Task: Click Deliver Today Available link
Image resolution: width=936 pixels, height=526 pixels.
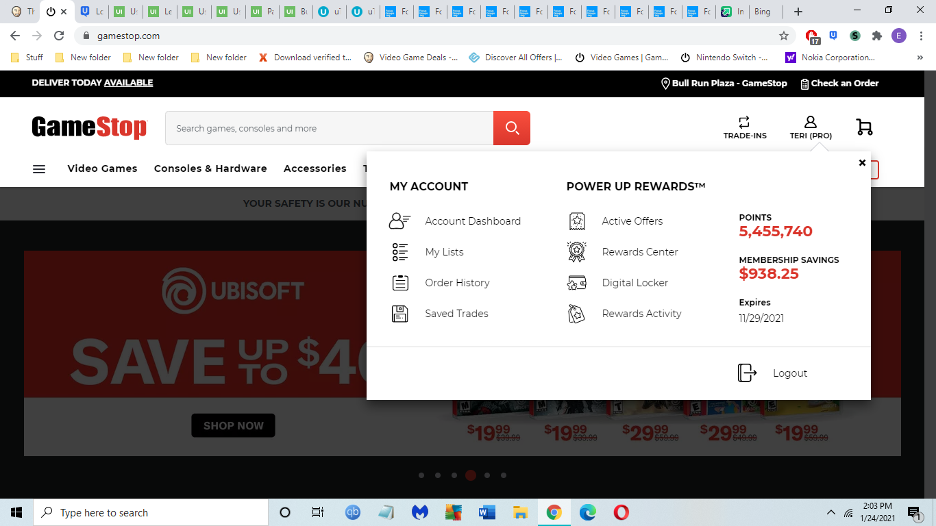Action: (x=93, y=83)
